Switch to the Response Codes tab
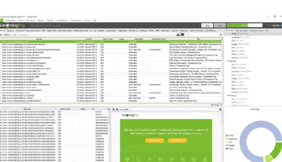The width and height of the screenshot is (282, 162). coord(33,31)
